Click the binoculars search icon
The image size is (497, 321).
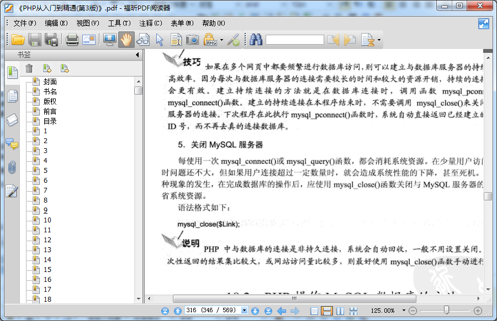pyautogui.click(x=256, y=40)
